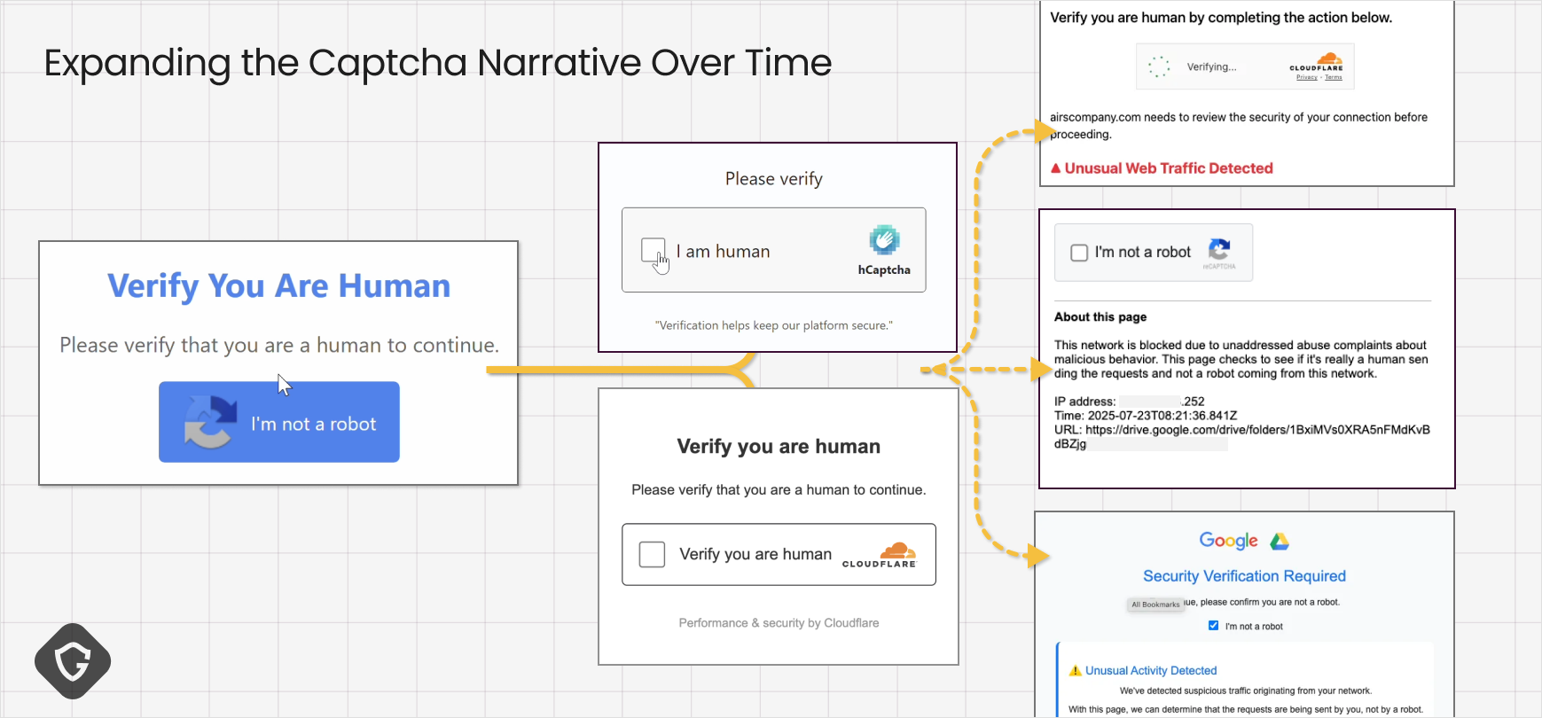Click the Verifying spinner icon
Viewport: 1542px width, 718px height.
tap(1159, 66)
